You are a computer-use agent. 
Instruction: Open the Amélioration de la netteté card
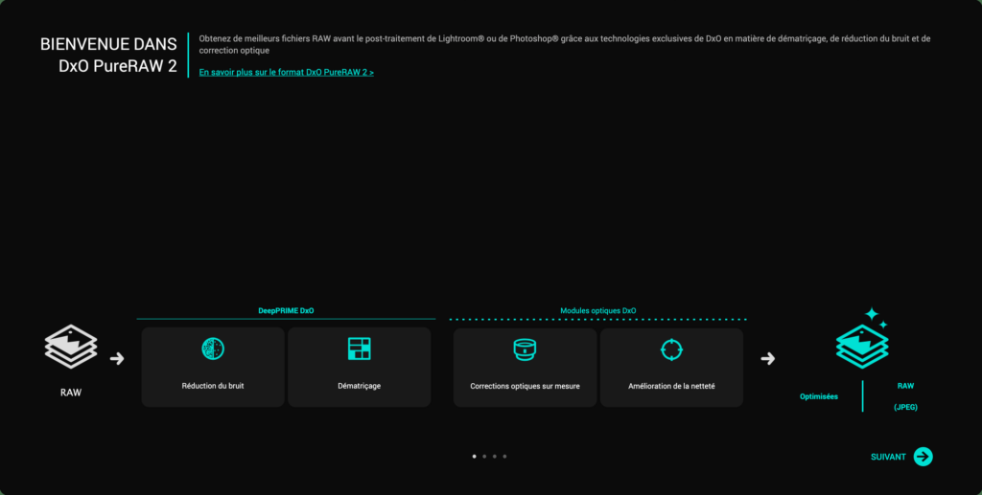coord(671,368)
